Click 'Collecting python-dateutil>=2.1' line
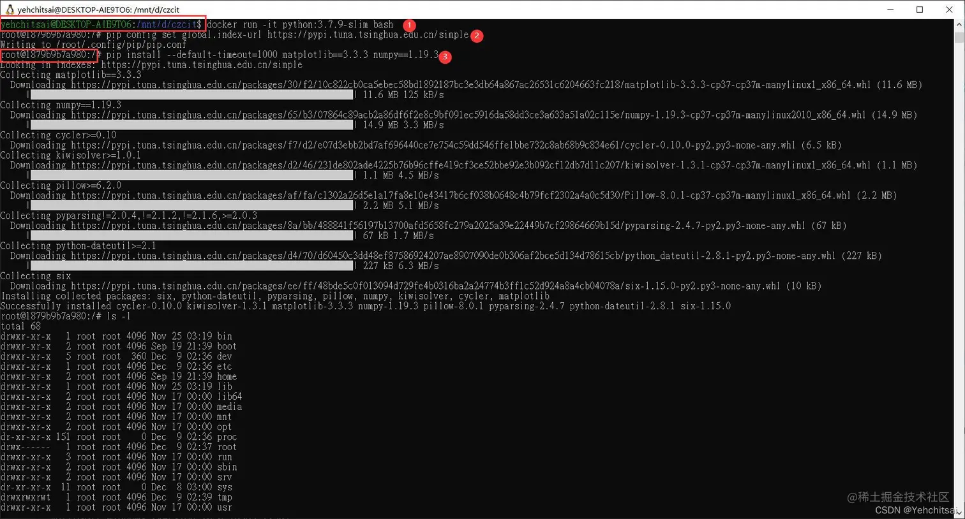The width and height of the screenshot is (965, 519). pyautogui.click(x=78, y=246)
